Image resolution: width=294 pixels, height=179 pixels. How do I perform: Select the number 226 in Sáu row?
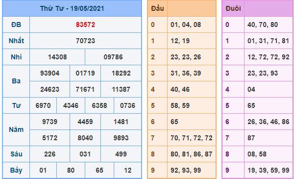tap(50, 154)
